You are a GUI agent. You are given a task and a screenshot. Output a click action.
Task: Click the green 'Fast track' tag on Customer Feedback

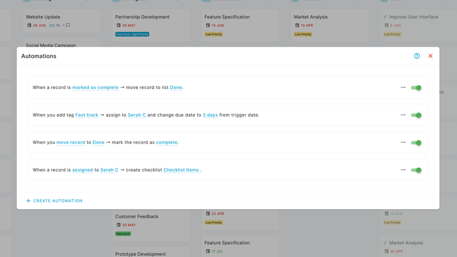123,234
